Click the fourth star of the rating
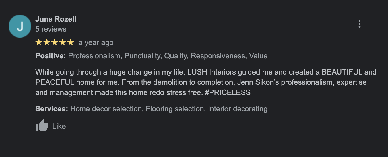Viewport: 388px width, 157px height. 62,42
